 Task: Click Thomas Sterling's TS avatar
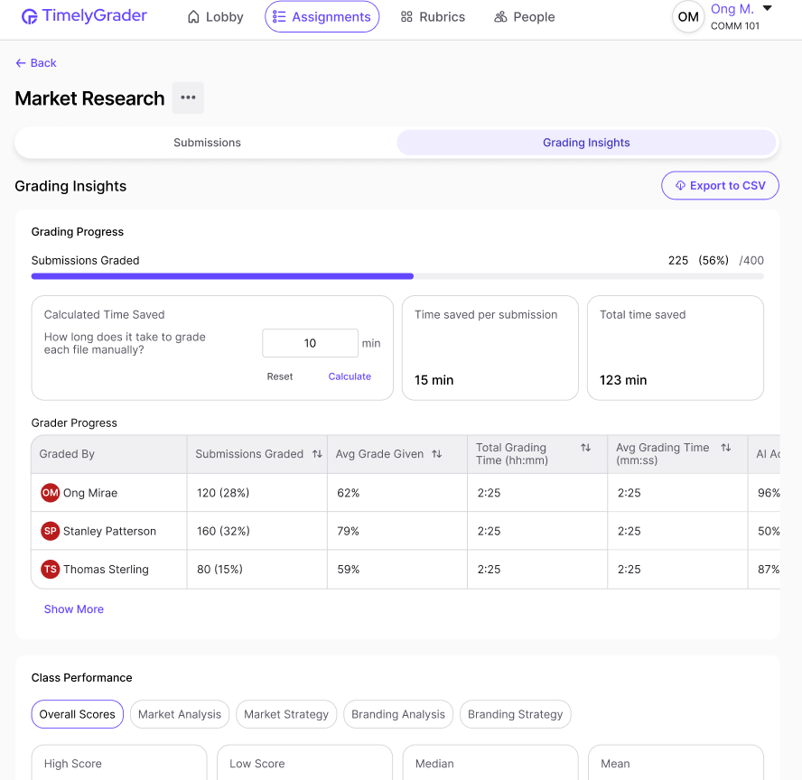point(50,569)
